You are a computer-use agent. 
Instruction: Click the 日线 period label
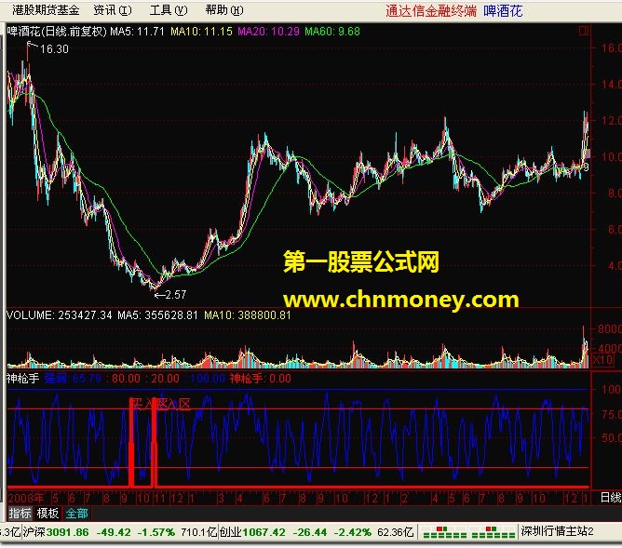[611, 498]
